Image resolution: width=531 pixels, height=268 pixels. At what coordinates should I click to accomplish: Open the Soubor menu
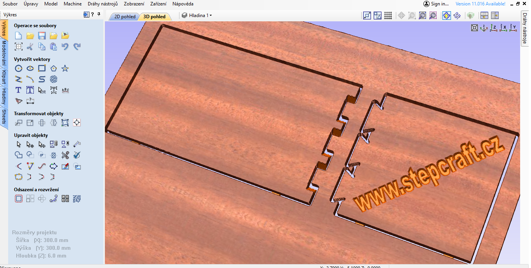(x=10, y=4)
